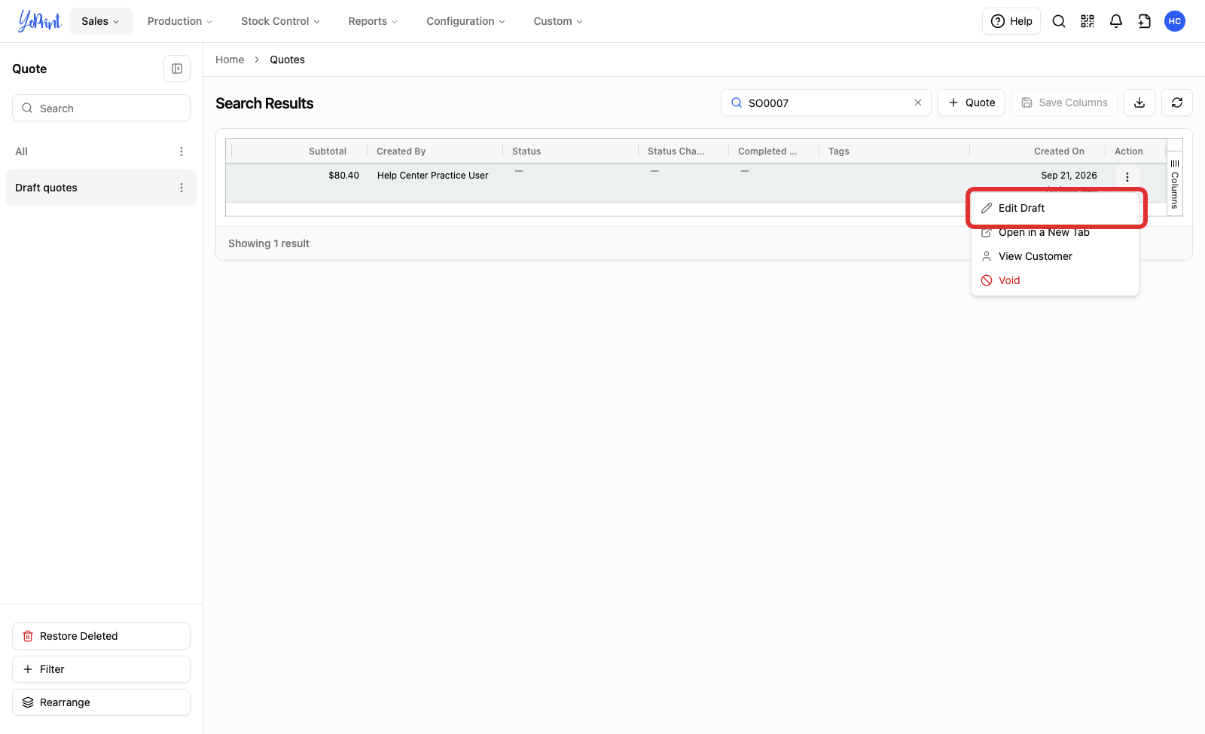Image resolution: width=1205 pixels, height=734 pixels.
Task: Open the global search magnifier icon
Action: tap(1059, 21)
